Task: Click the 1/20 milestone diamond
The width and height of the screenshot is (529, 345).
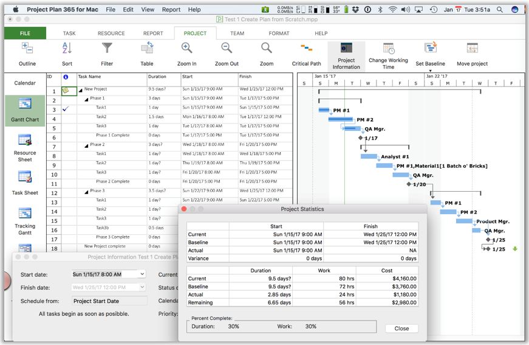Action: [x=409, y=184]
